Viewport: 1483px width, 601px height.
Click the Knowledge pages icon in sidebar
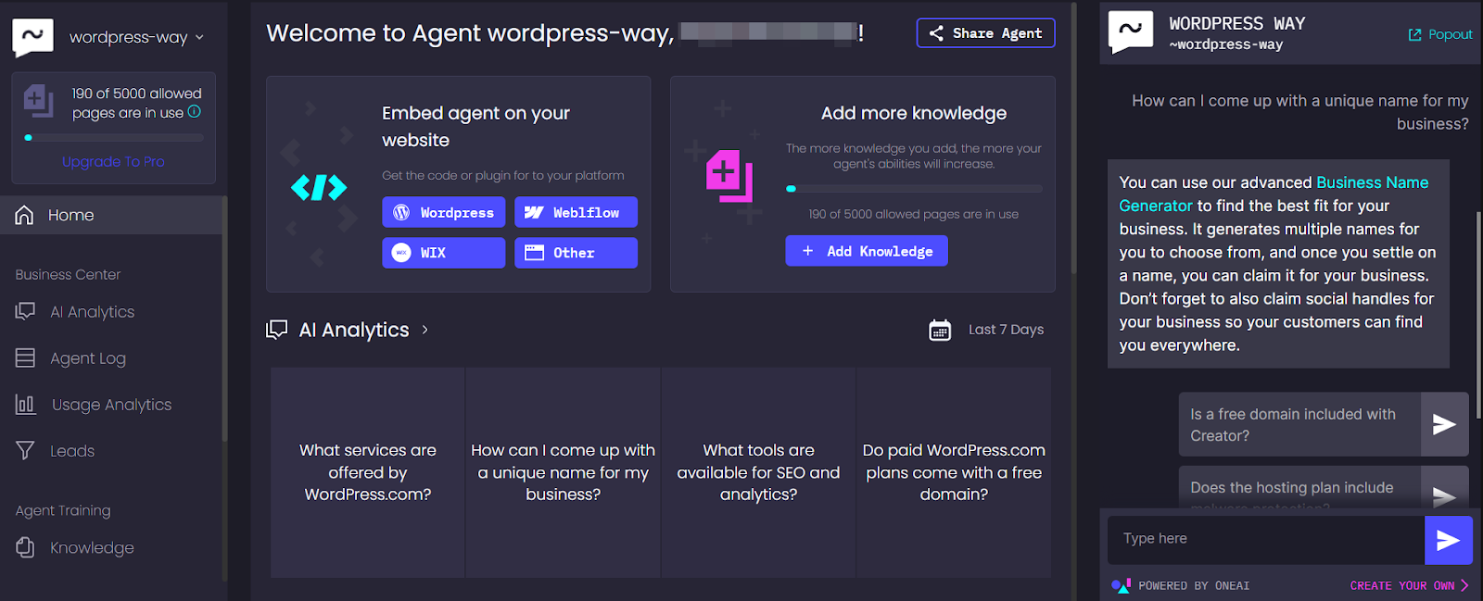tap(25, 548)
